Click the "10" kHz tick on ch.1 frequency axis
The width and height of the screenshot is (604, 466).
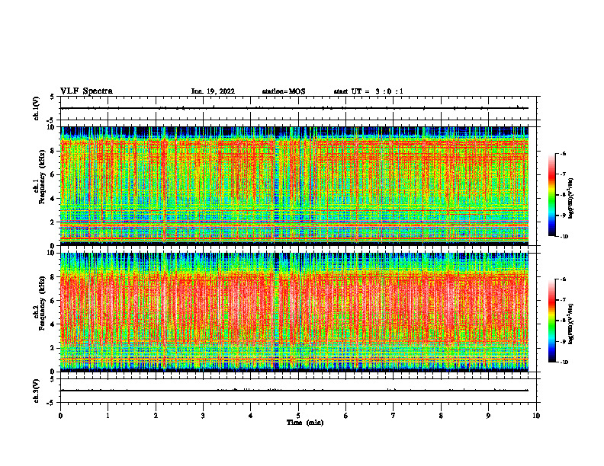coord(52,127)
